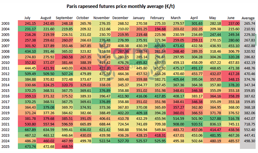Select the May 2022 cell 414.47

tap(212, 130)
